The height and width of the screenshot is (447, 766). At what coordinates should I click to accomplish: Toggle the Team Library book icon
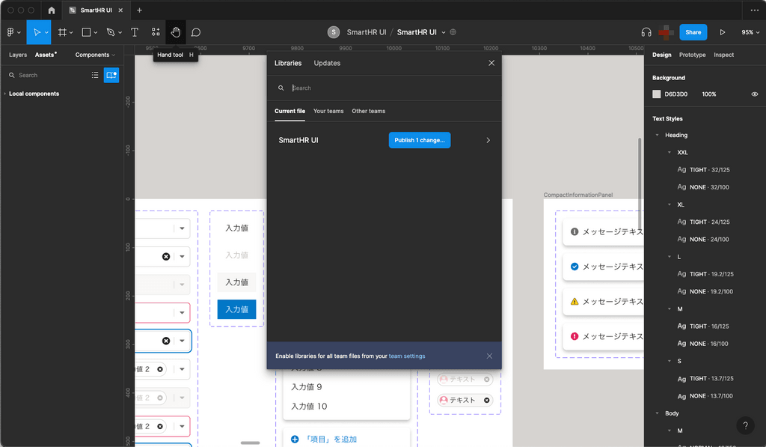pyautogui.click(x=111, y=75)
